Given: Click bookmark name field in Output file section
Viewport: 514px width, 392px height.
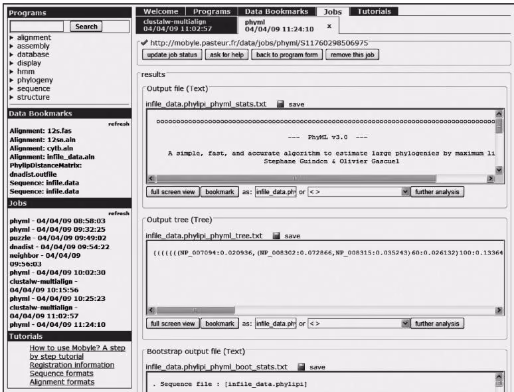Looking at the screenshot, I should 276,192.
